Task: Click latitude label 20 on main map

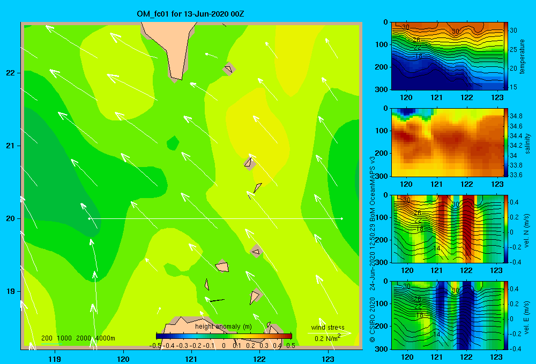Action: (11, 218)
